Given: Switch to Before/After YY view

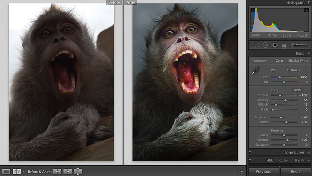Looking at the screenshot, I should click(17, 171).
